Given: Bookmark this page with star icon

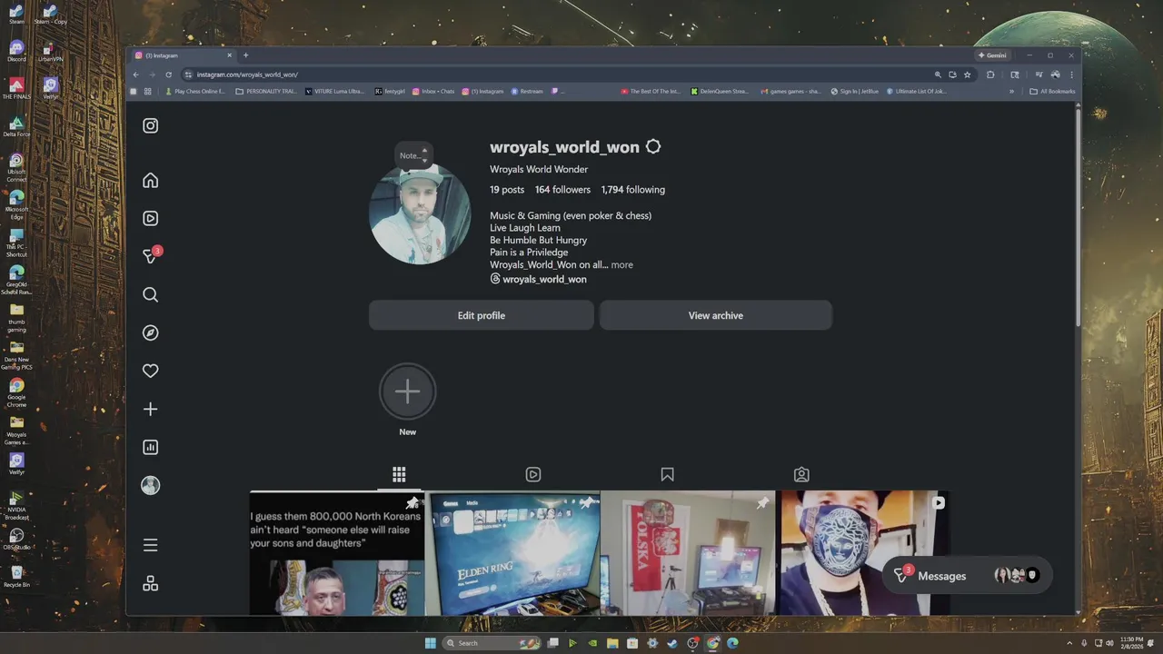Looking at the screenshot, I should [x=968, y=74].
